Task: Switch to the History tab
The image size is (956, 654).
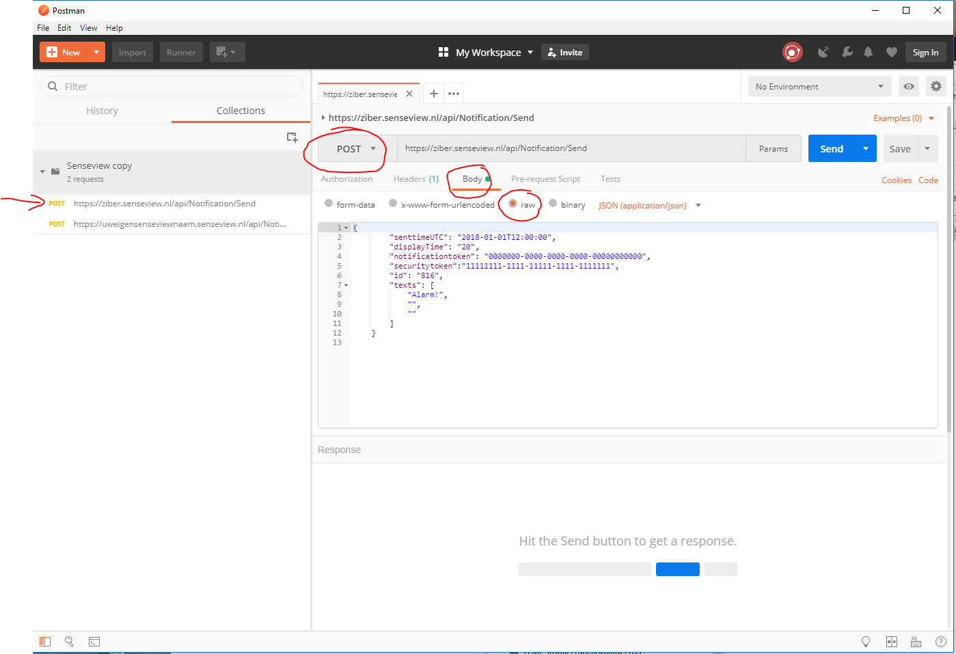Action: 102,111
